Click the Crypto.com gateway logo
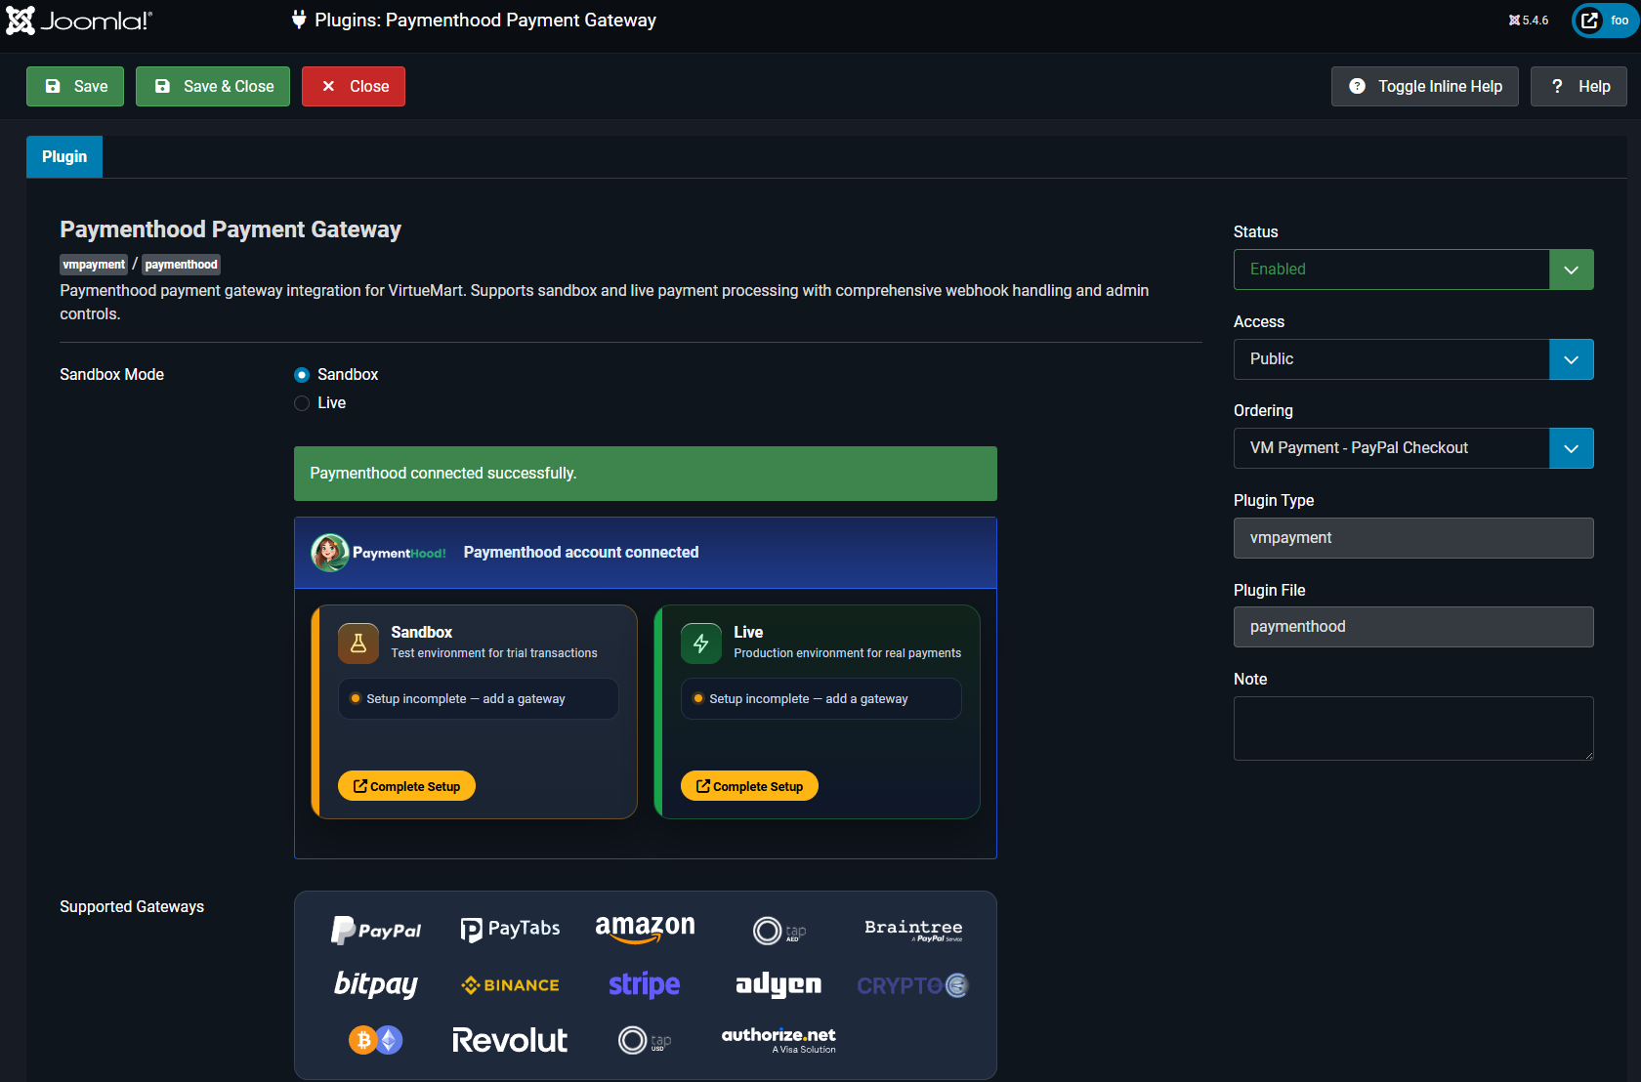This screenshot has width=1641, height=1082. (x=912, y=985)
